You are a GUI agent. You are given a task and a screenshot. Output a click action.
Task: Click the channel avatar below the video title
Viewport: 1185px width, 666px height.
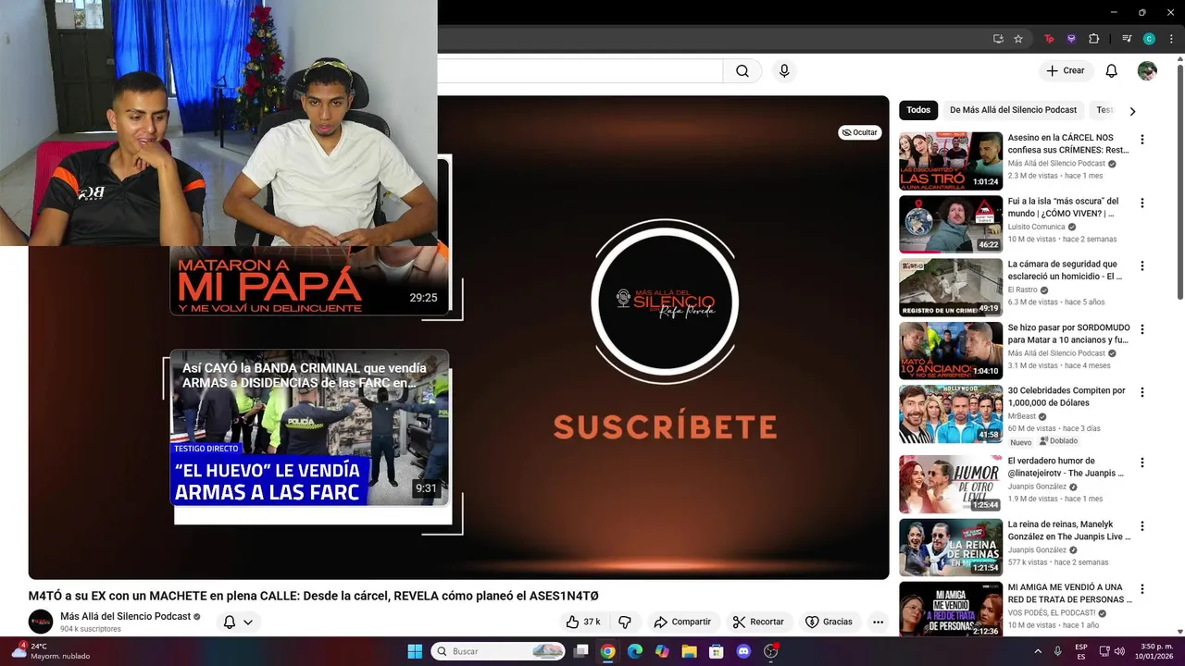pos(41,622)
